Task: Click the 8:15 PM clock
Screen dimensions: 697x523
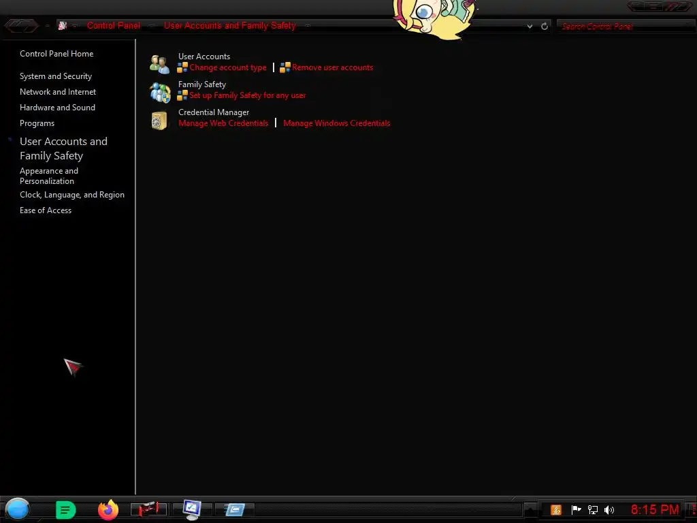Action: click(x=655, y=509)
